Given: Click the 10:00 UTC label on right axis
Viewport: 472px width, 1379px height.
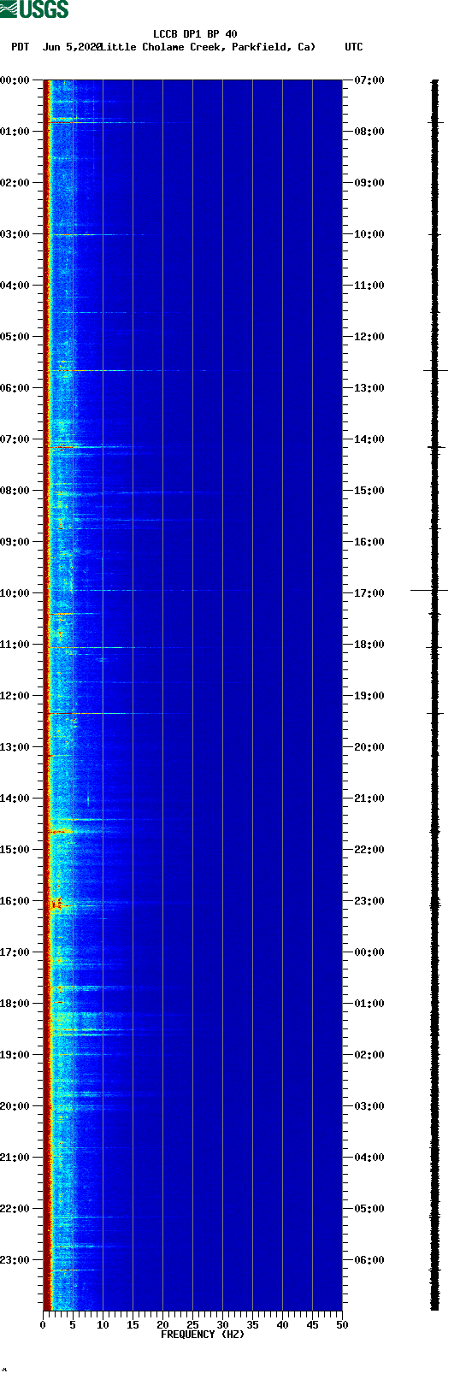Looking at the screenshot, I should [369, 234].
